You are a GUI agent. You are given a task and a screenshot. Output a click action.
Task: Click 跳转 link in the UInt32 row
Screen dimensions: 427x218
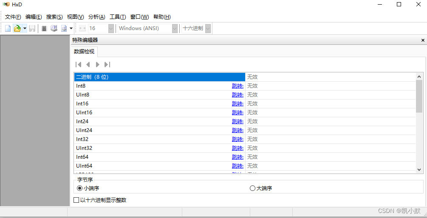[x=238, y=148]
